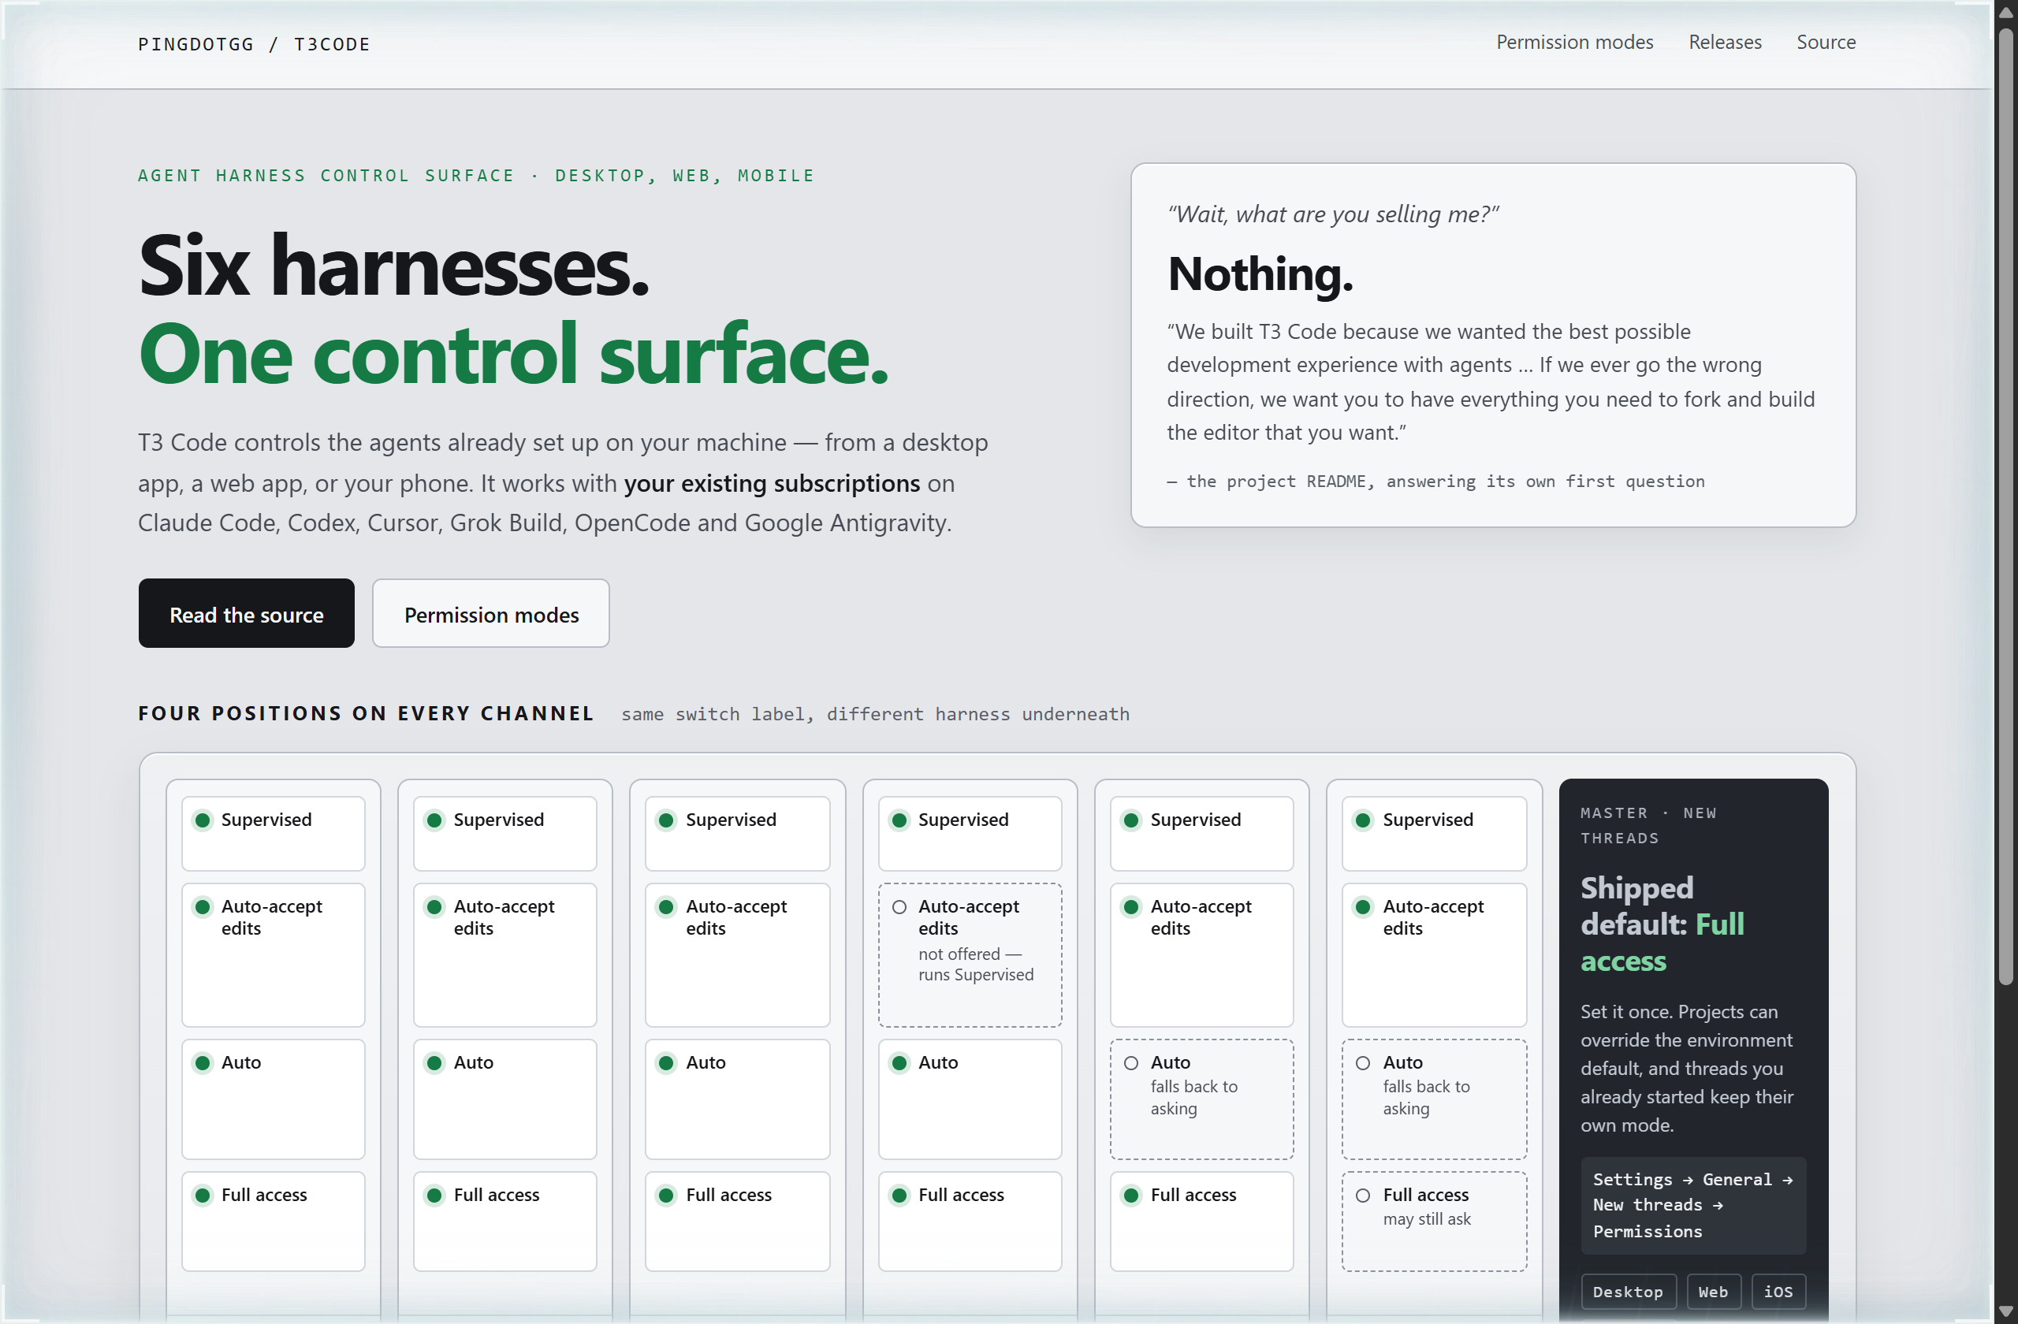
Task: Click the 'Shipped default: Full access' heading
Action: point(1662,924)
